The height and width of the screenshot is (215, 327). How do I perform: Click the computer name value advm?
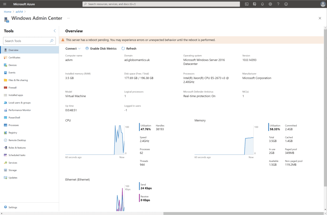point(69,60)
